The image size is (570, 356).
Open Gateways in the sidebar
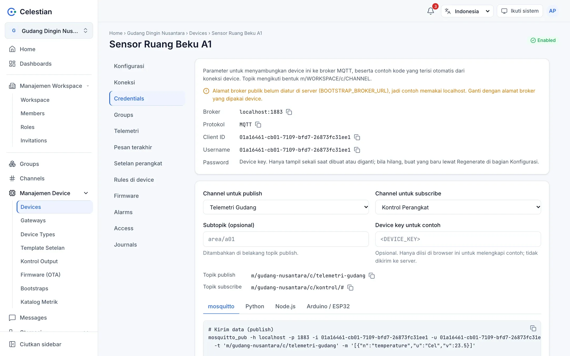(x=55, y=220)
